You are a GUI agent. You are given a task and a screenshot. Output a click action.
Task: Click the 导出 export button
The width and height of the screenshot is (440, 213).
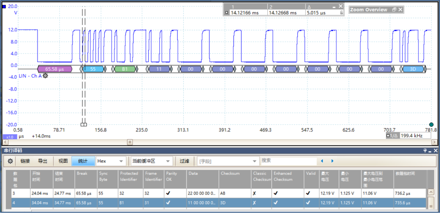click(x=43, y=161)
